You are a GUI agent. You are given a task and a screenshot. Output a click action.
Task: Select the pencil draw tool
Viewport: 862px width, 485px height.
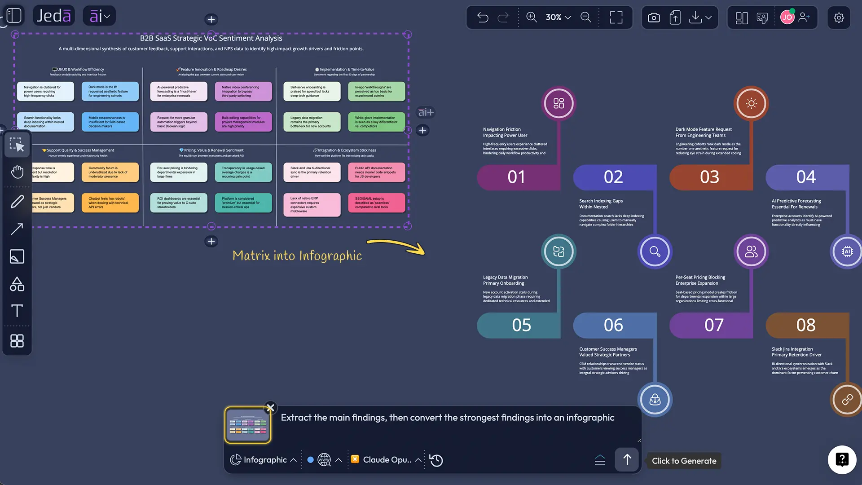point(17,202)
